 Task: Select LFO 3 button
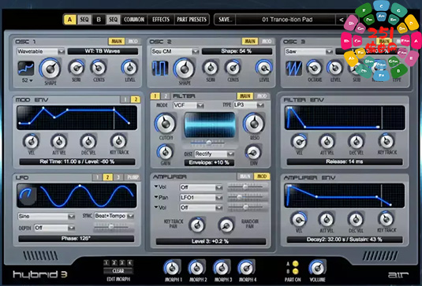coord(118,177)
